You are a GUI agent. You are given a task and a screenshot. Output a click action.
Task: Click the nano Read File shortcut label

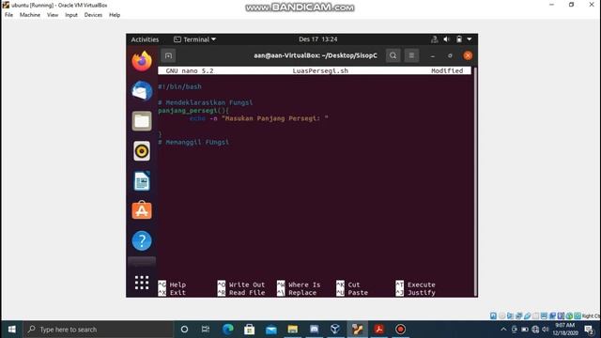click(x=247, y=293)
